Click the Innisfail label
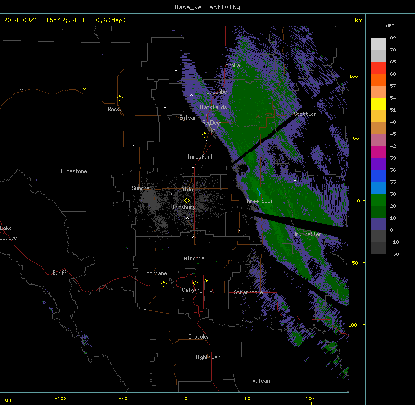 200,157
